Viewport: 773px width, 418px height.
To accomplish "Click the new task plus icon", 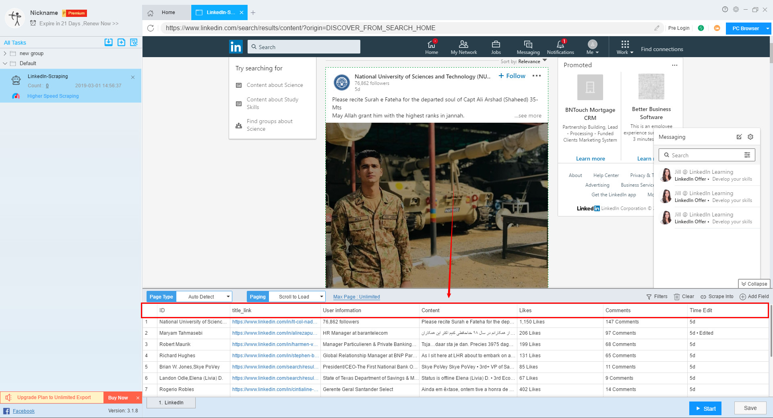I will pos(121,42).
